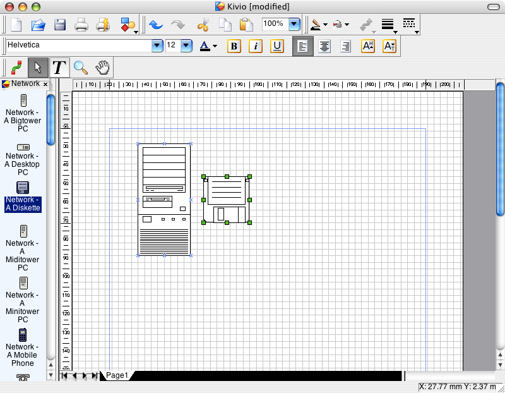This screenshot has height=393, width=505.
Task: Click the Save floppy disk icon
Action: [60, 25]
